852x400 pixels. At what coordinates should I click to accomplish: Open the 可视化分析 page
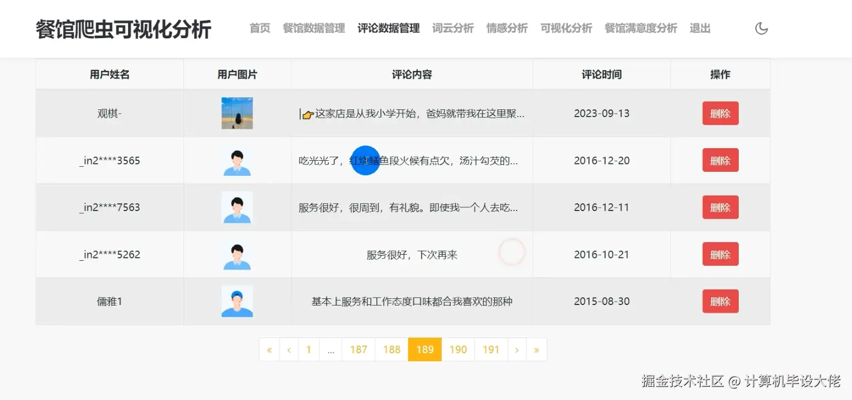[565, 28]
